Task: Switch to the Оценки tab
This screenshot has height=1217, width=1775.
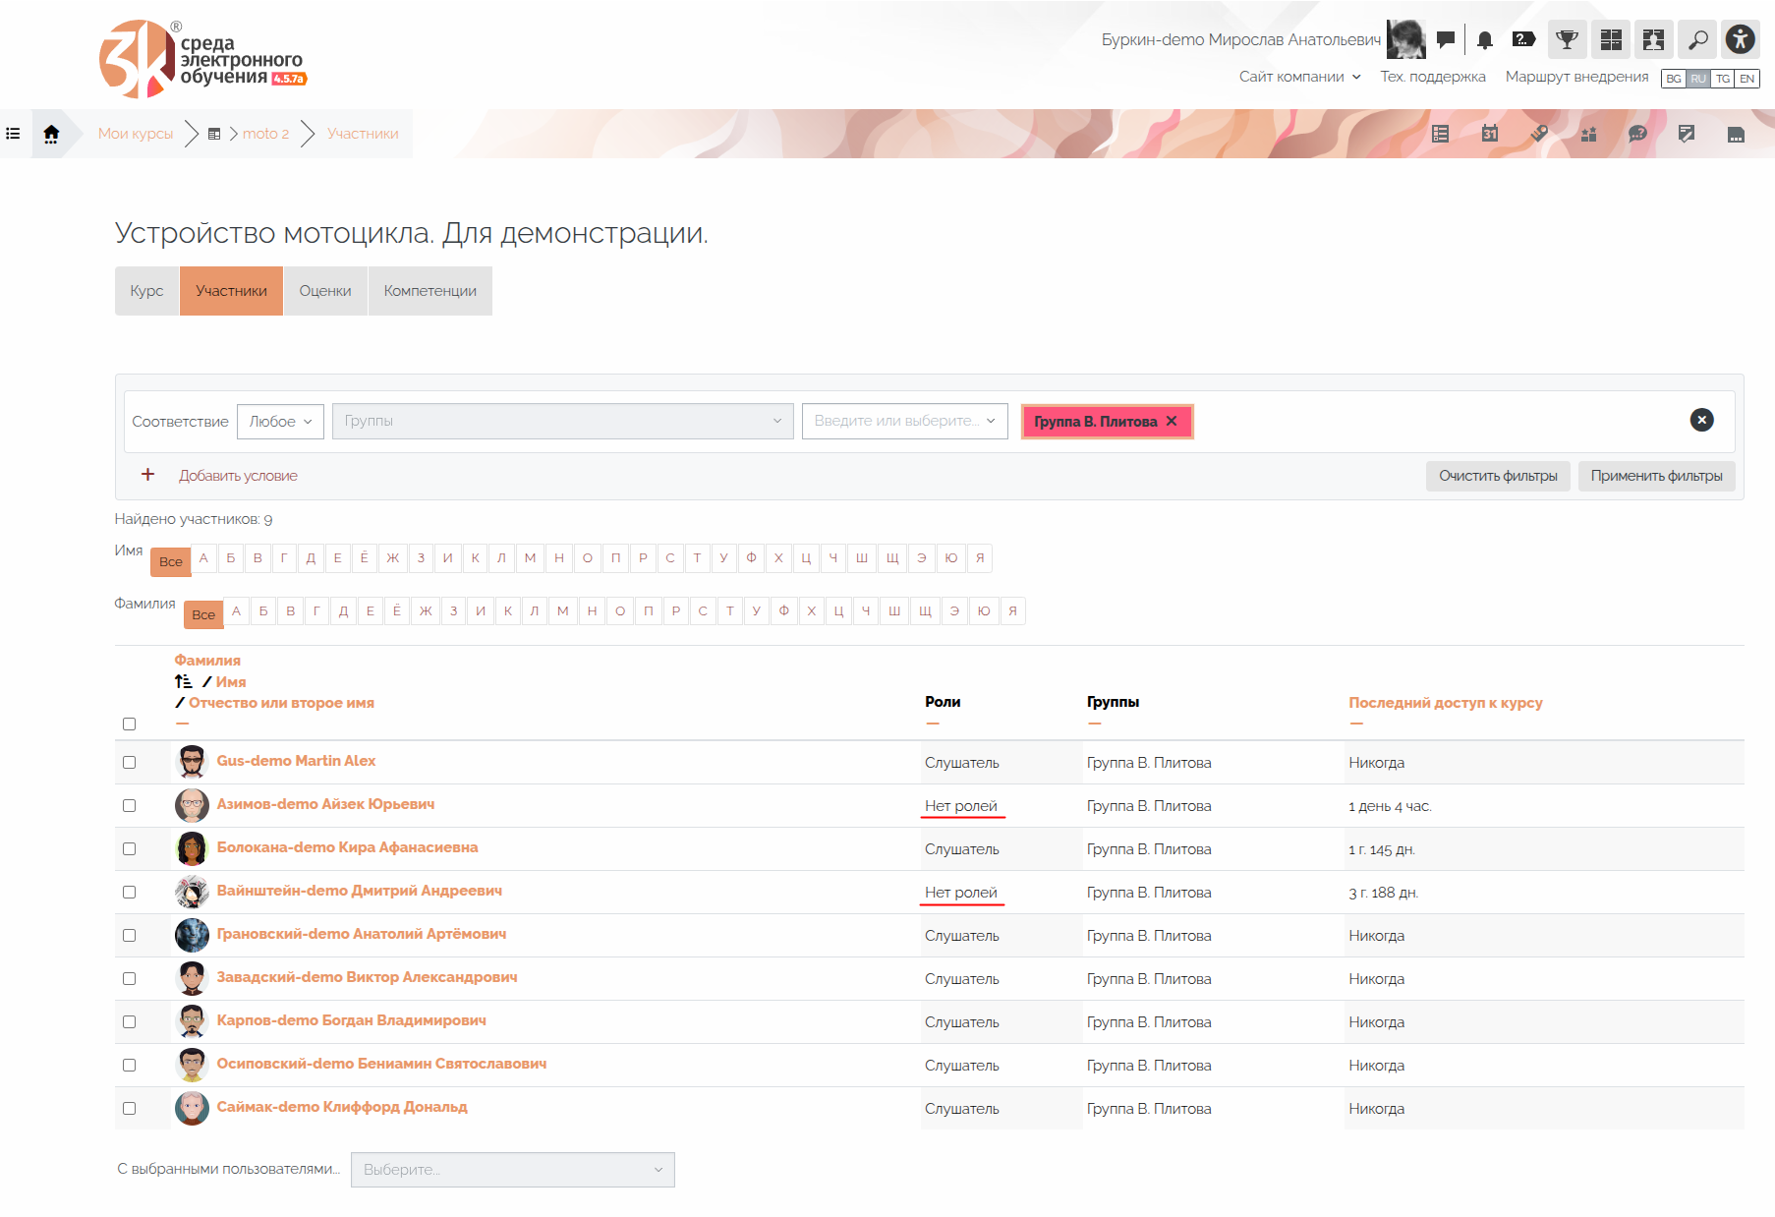Action: tap(325, 291)
